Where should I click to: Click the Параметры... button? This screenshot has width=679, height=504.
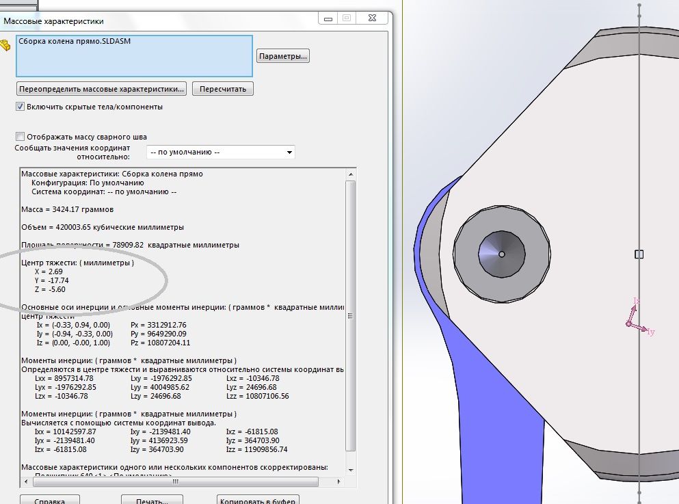click(x=283, y=56)
